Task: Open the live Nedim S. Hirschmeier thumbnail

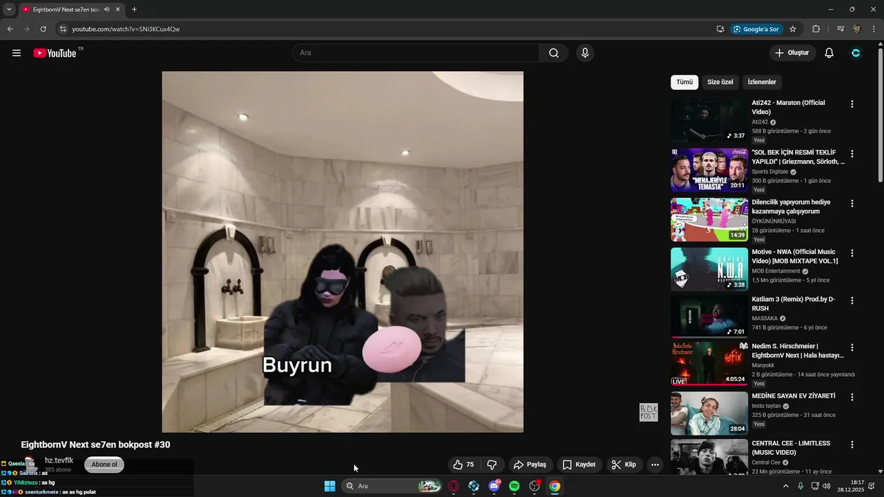Action: click(x=709, y=364)
